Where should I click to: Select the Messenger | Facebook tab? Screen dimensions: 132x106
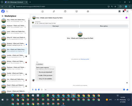(16, 2)
